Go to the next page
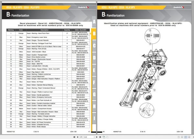The image size is (194, 139). 97,137
